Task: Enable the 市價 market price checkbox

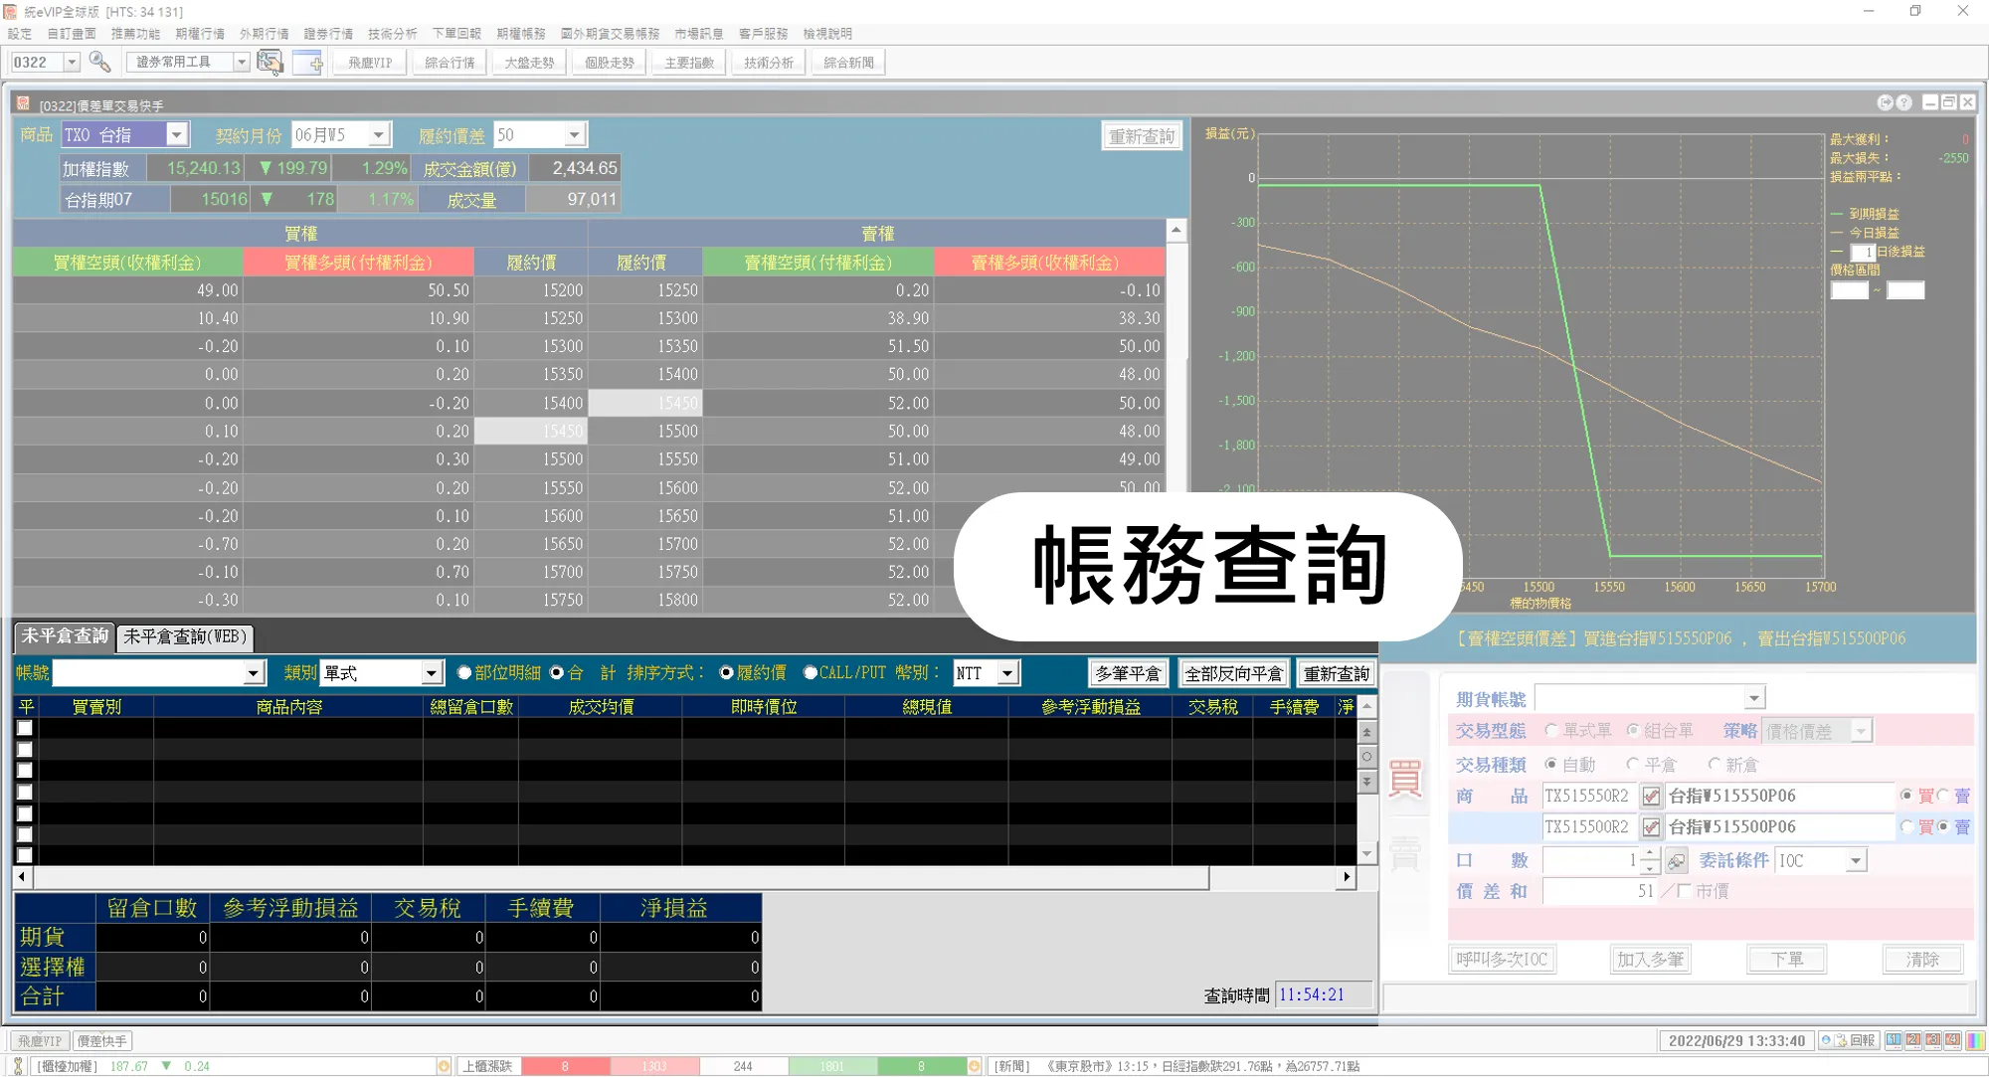Action: (1684, 891)
